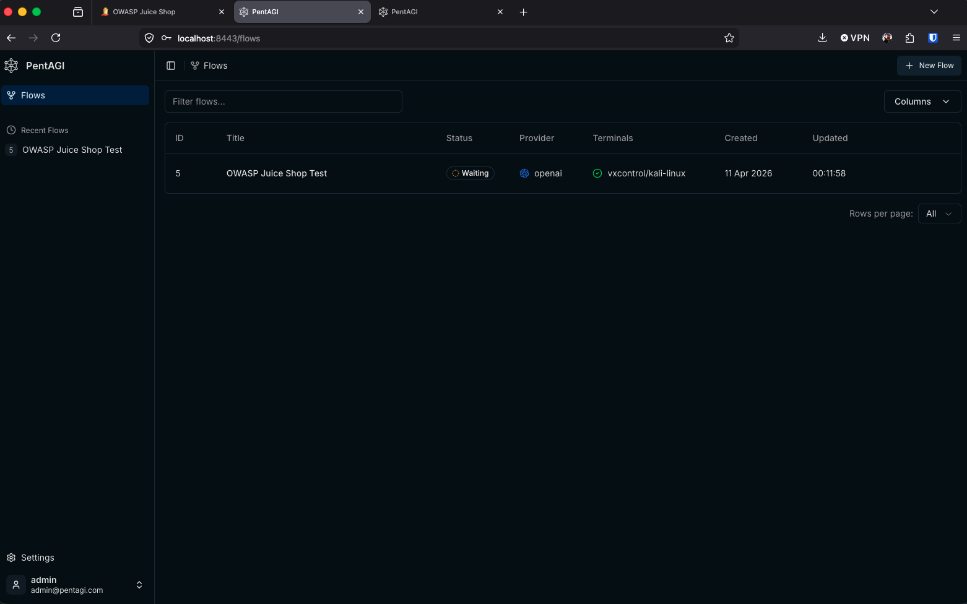The width and height of the screenshot is (967, 604).
Task: Click the New Flow button
Action: click(x=929, y=66)
